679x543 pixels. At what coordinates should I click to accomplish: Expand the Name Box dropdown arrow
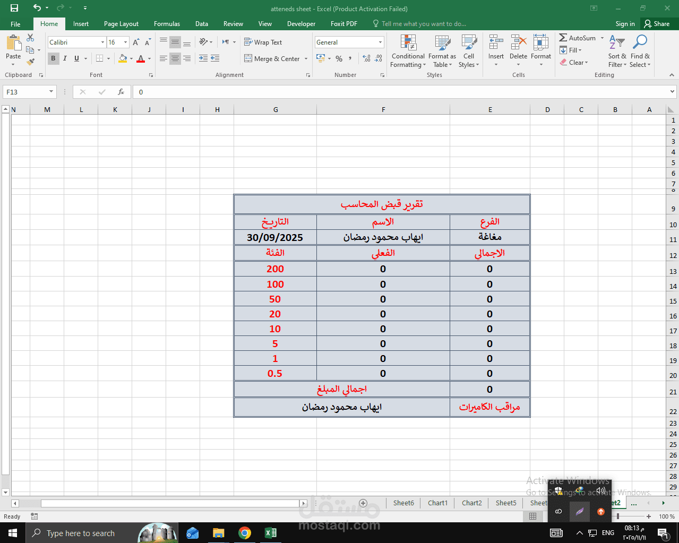51,92
